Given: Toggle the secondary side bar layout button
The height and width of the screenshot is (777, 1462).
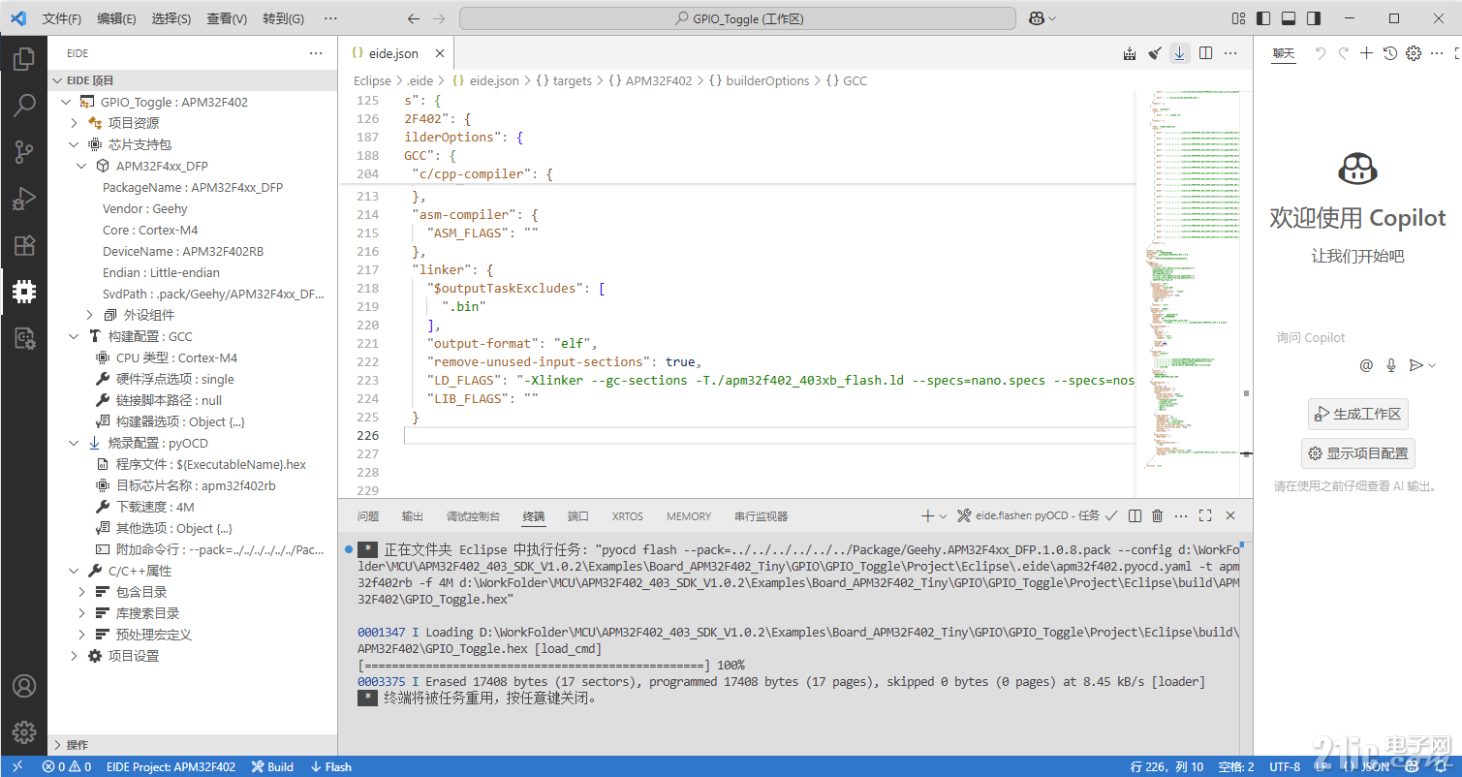Looking at the screenshot, I should click(1314, 18).
